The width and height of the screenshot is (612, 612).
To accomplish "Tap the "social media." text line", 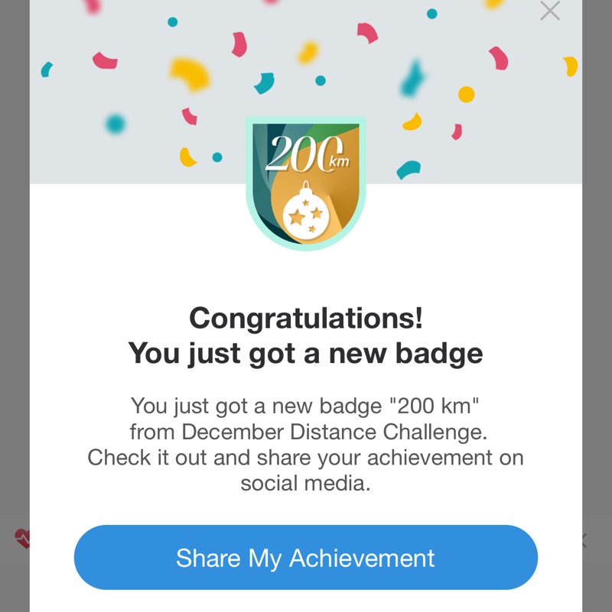I will pyautogui.click(x=305, y=483).
